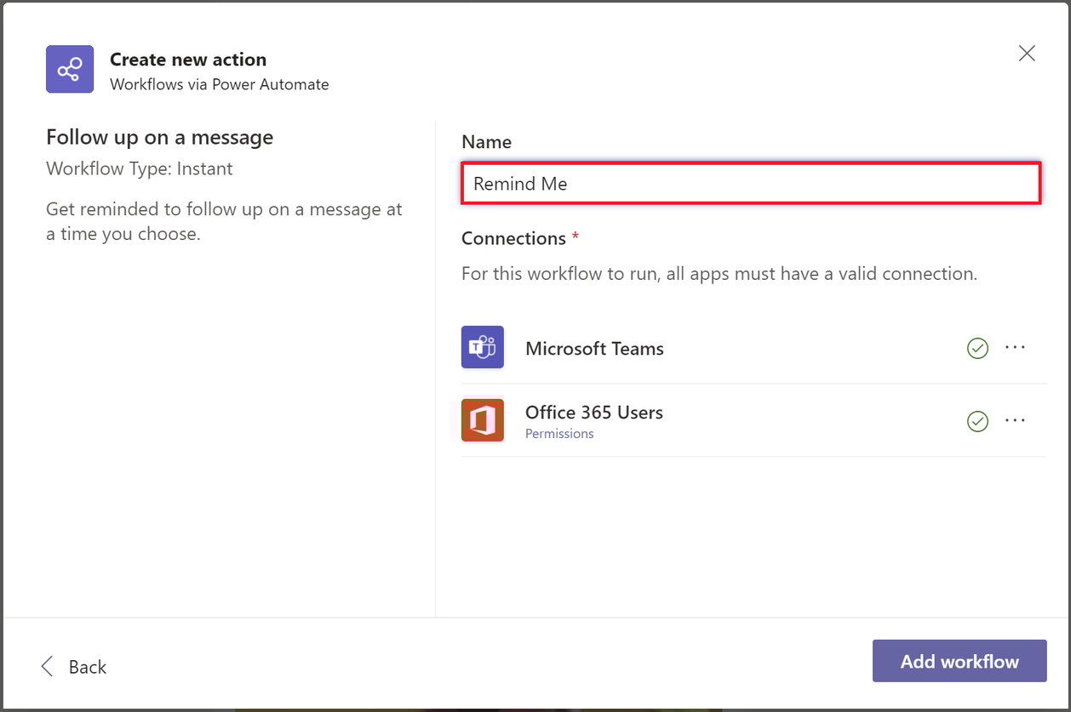Click the Create new action header
This screenshot has height=712, width=1071.
click(187, 60)
